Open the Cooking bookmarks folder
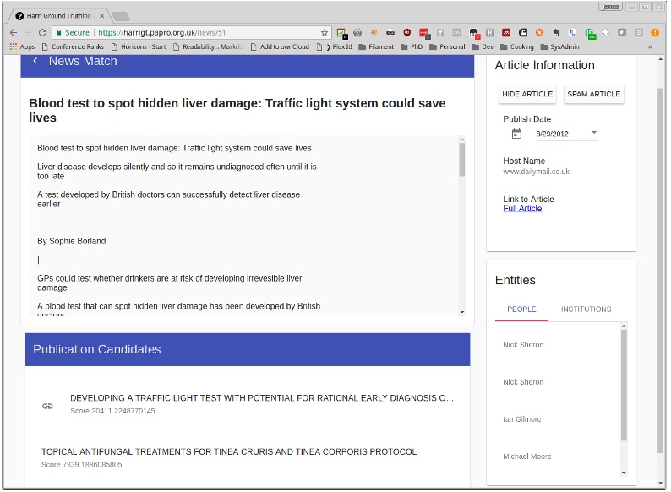The image size is (671, 492). coord(517,46)
